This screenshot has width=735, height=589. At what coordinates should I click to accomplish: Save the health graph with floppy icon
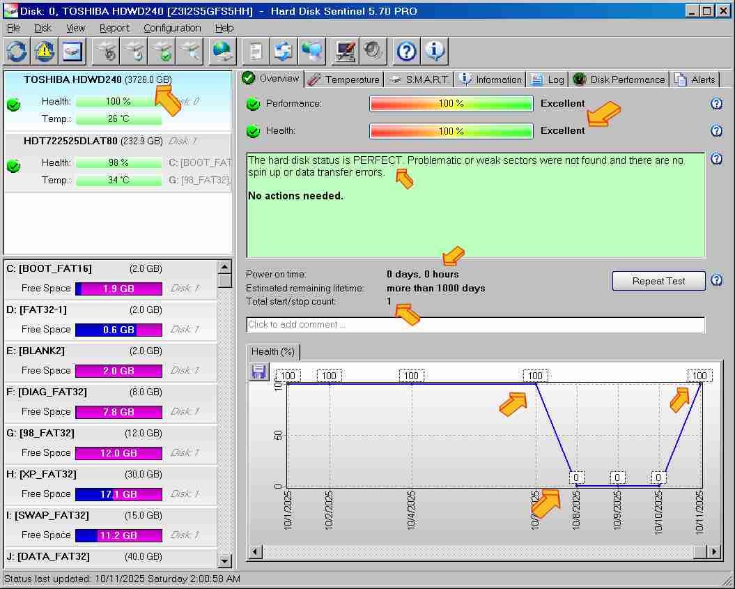click(x=259, y=372)
